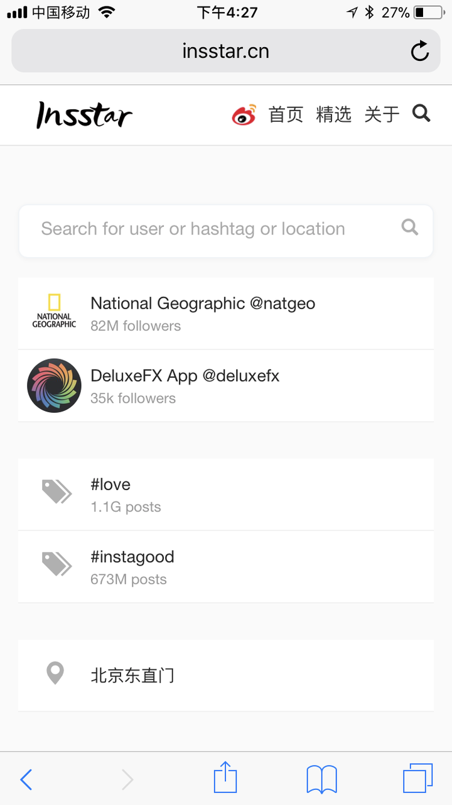Show Safari open tabs switcher
452x805 pixels.
417,779
